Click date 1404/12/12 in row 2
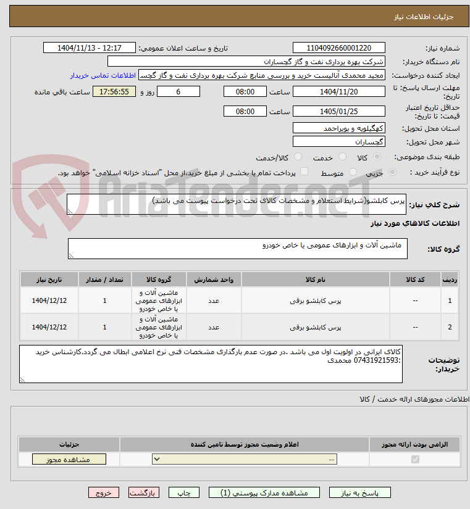Image resolution: width=470 pixels, height=509 pixels. (49, 327)
